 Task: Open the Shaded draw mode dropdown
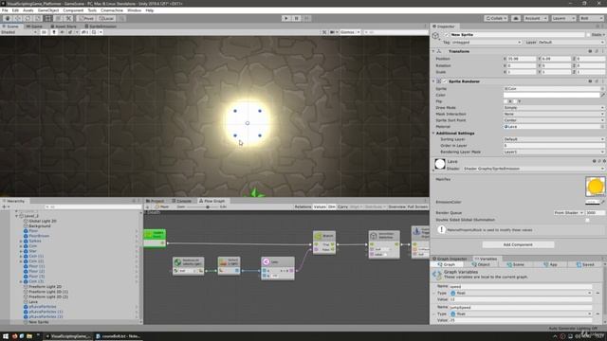19,32
